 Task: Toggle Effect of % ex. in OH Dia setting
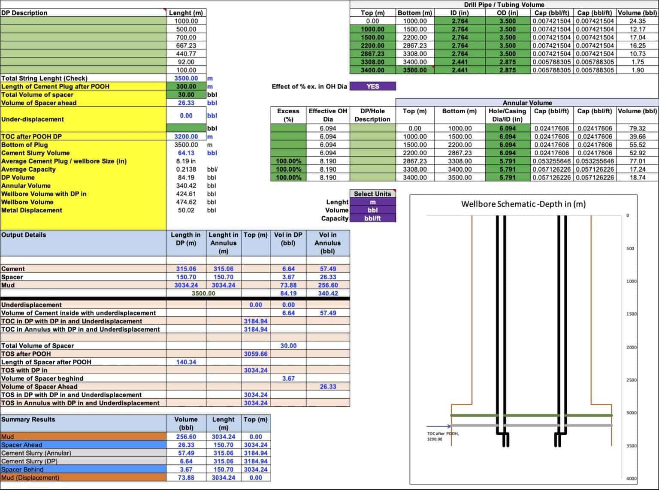tap(372, 86)
